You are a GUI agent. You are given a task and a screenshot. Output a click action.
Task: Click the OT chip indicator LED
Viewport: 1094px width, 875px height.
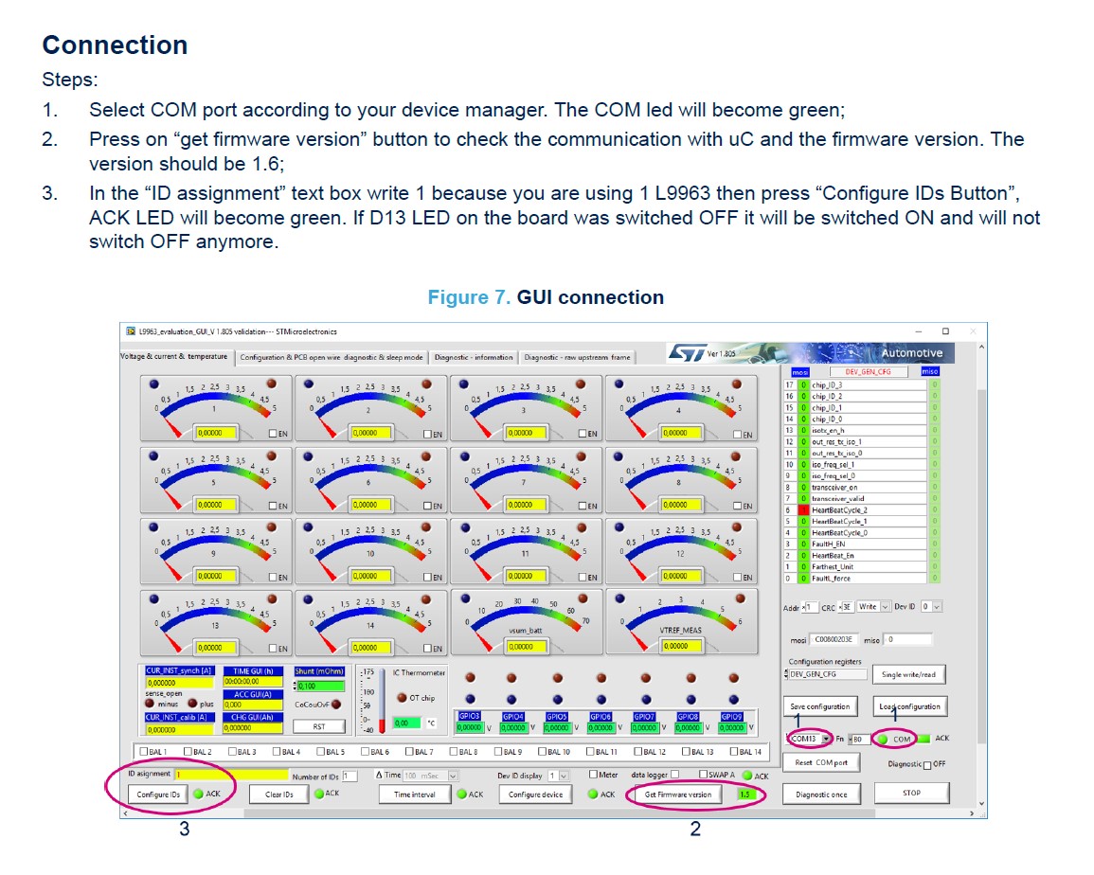coord(401,699)
